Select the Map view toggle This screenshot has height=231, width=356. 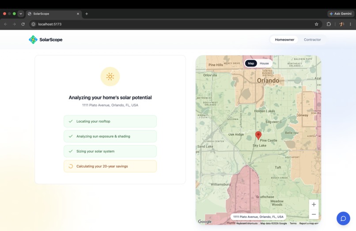click(251, 63)
